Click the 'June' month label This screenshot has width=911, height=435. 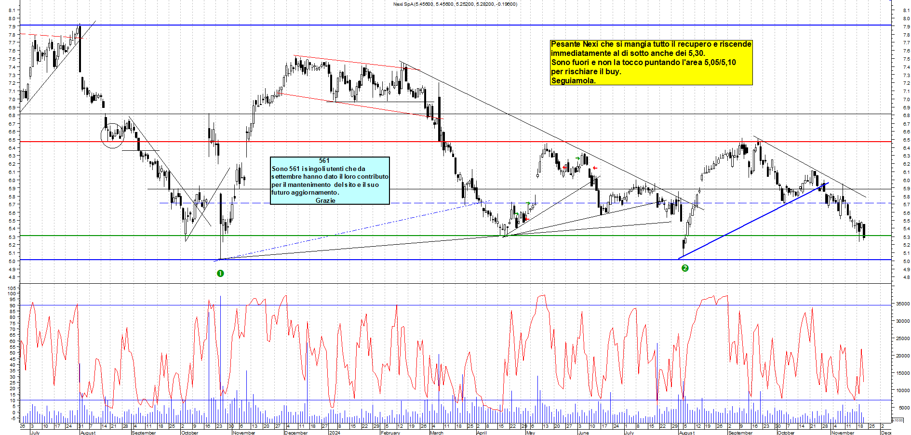[x=583, y=433]
